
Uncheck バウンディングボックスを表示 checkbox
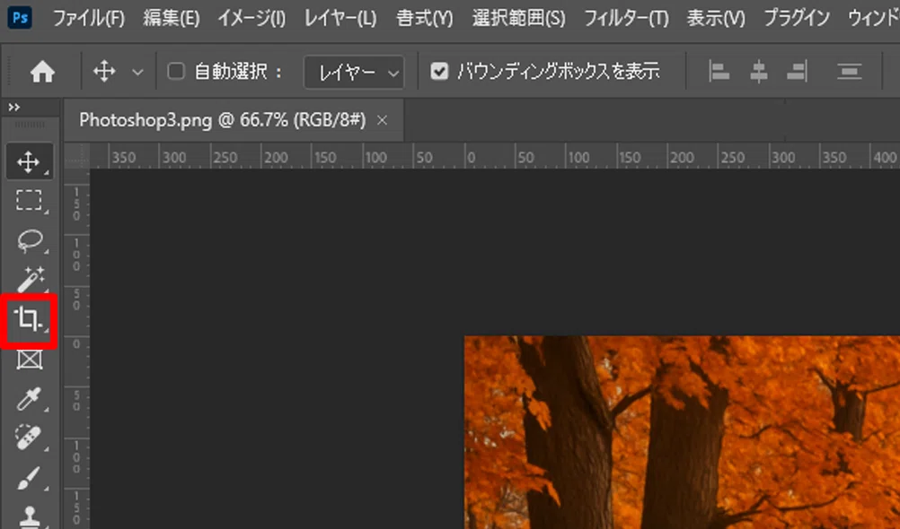click(439, 72)
